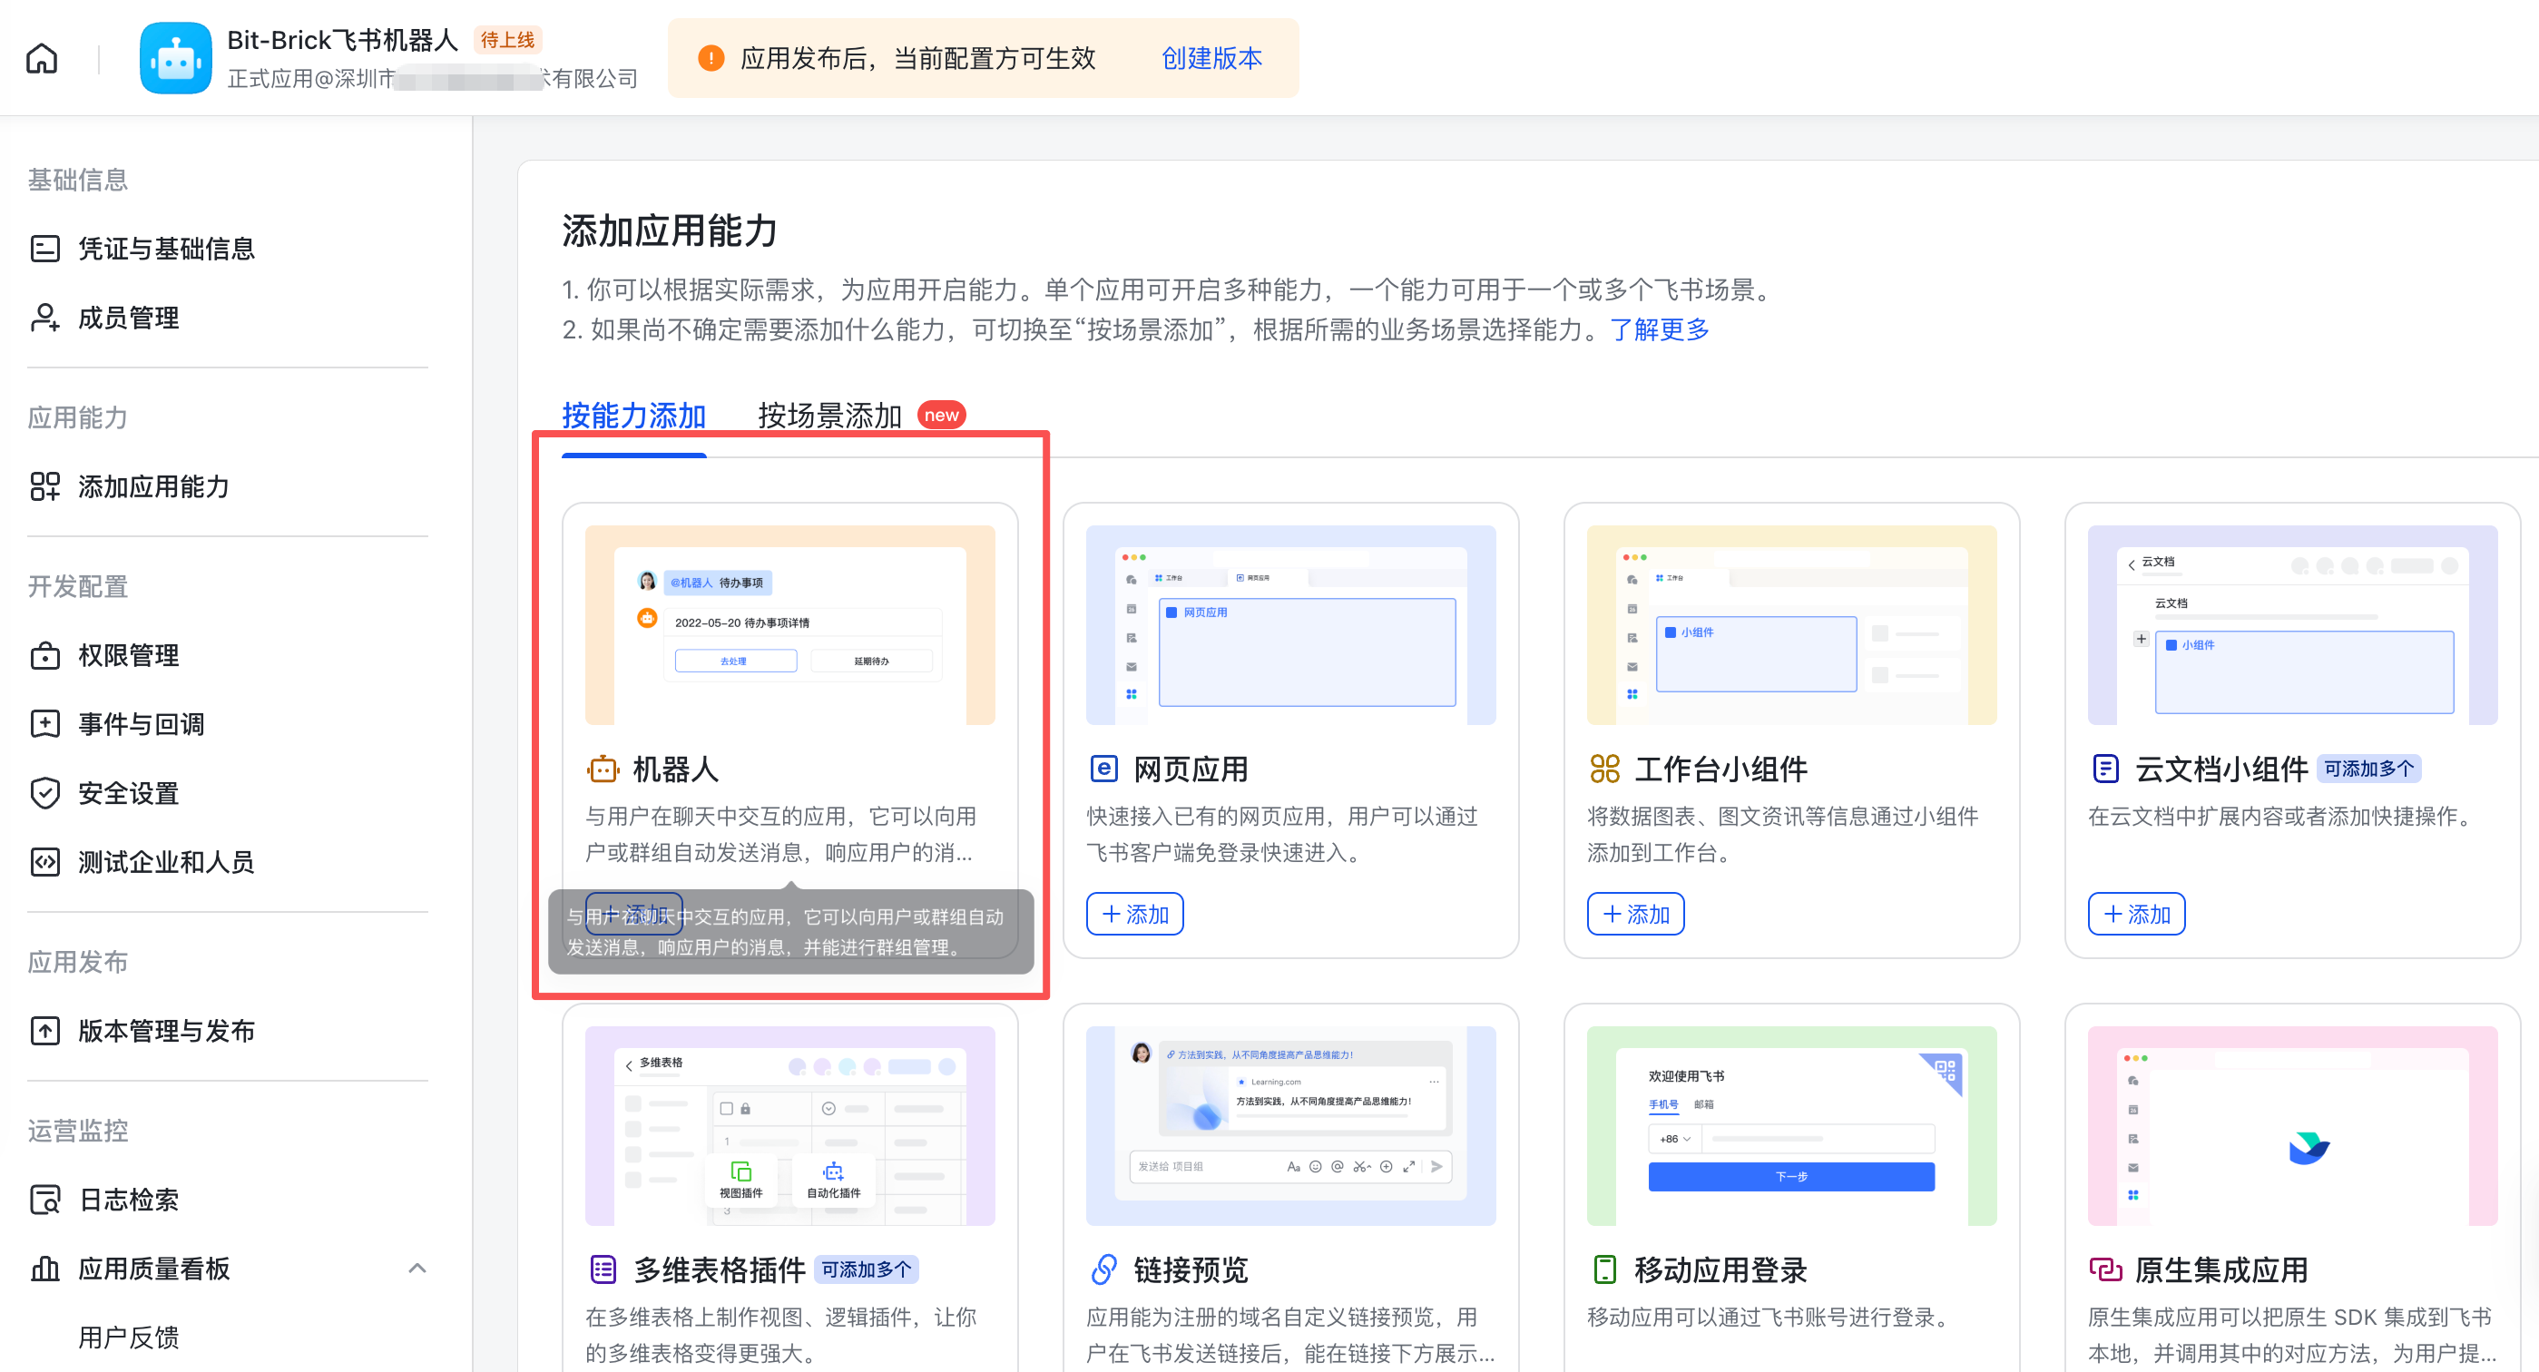This screenshot has width=2539, height=1372.
Task: Add the 云文档小组件 capability
Action: point(2136,914)
